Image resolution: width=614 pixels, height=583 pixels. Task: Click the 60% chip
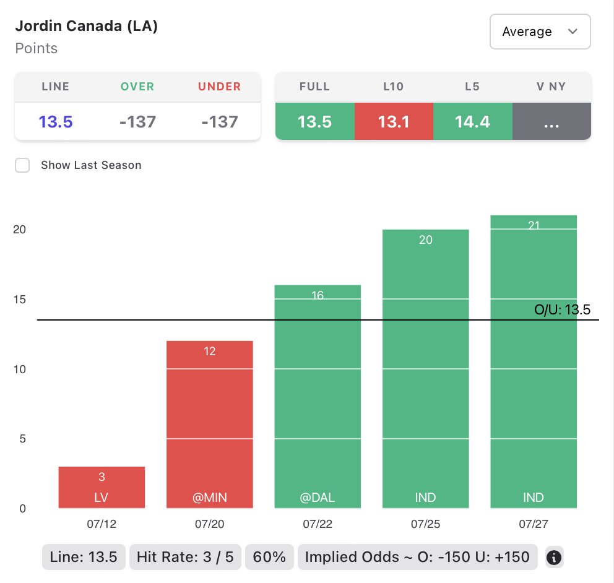point(269,557)
